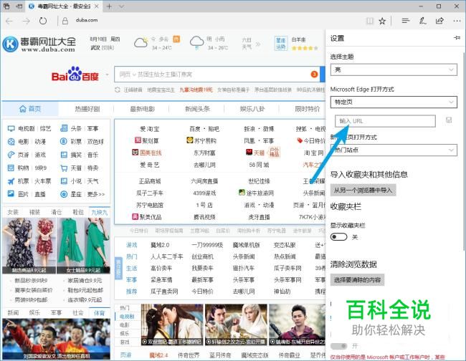
Task: Open the 热门站点 new tab dropdown
Action: click(394, 150)
